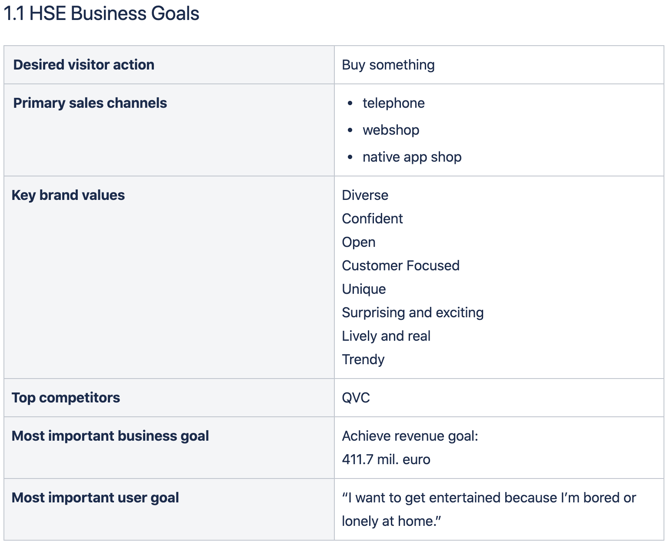Select the 'Key brand values' row header
The width and height of the screenshot is (667, 545).
68,195
